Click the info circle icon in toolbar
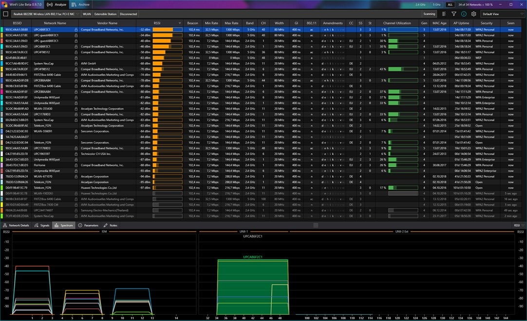 pyautogui.click(x=464, y=14)
